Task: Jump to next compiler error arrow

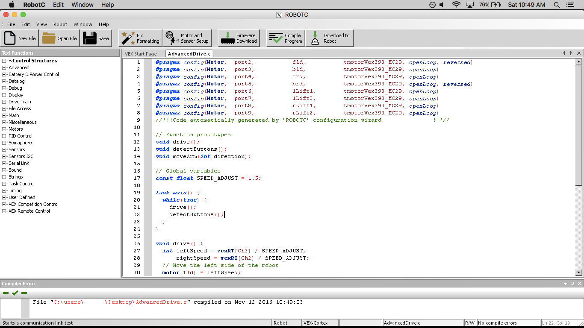Action: click(x=24, y=293)
